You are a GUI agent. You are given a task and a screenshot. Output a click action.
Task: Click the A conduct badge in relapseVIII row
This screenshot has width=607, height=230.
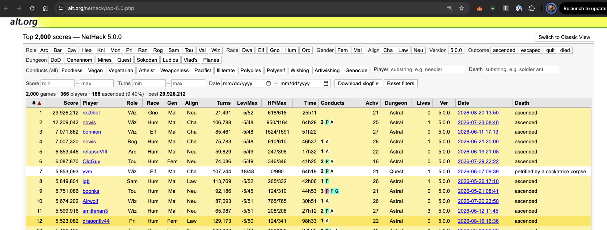click(327, 152)
